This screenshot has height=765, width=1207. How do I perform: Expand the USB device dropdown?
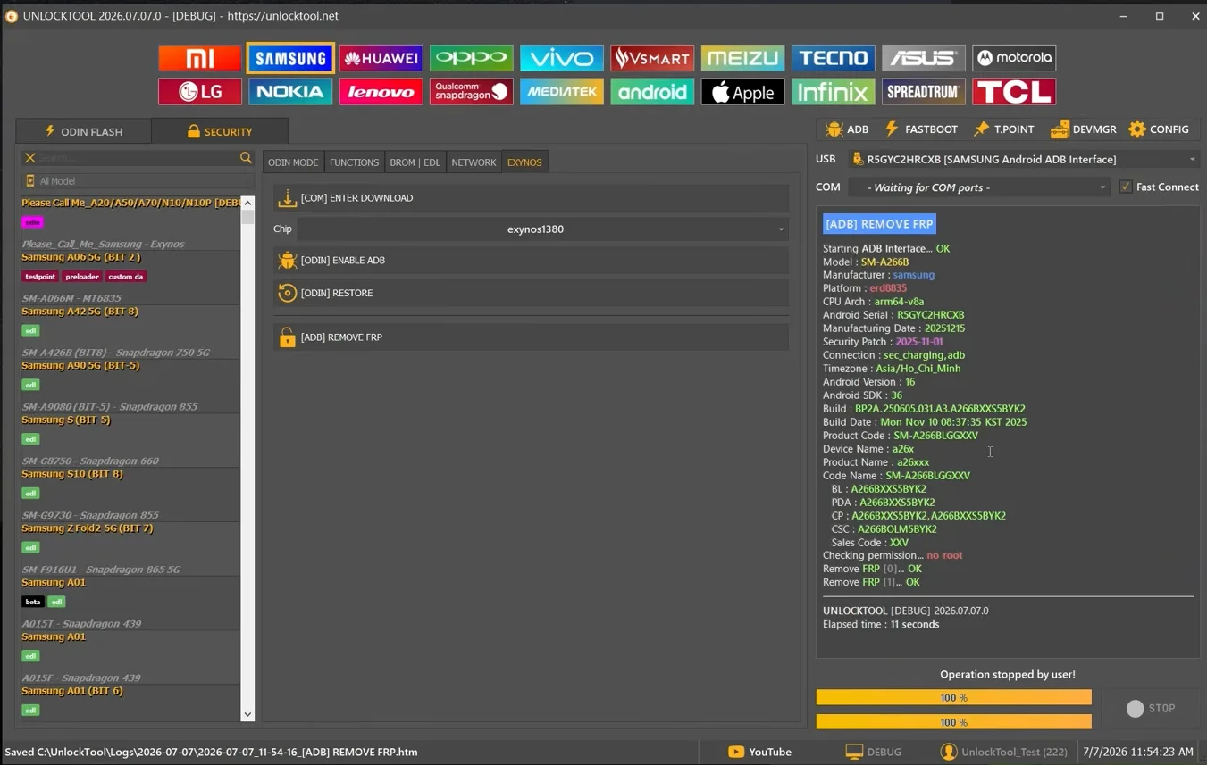[x=1023, y=159]
